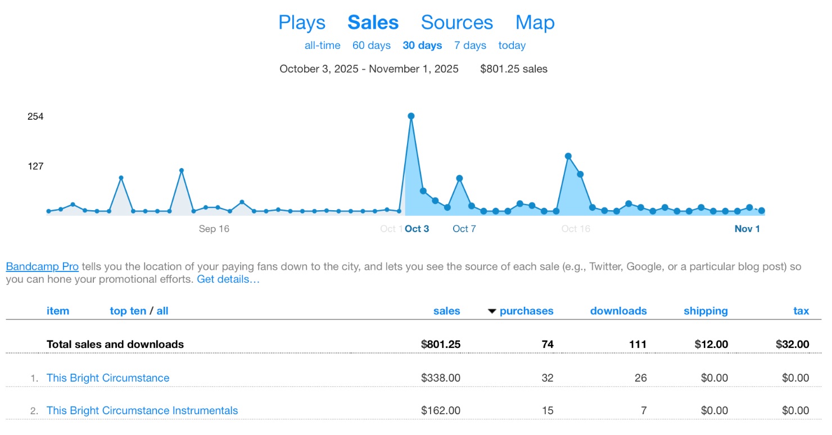832x435 pixels.
Task: Click the shipping column header
Action: click(x=706, y=311)
